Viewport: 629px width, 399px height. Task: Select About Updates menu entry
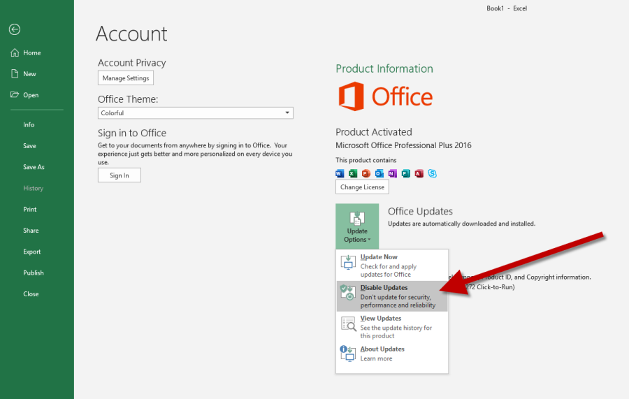(x=392, y=354)
